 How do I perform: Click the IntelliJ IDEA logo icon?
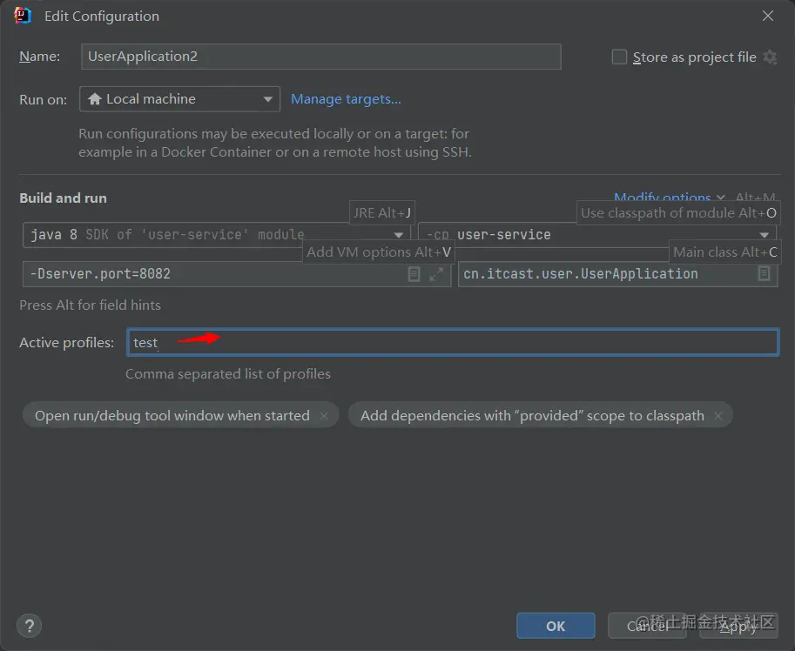tap(23, 16)
